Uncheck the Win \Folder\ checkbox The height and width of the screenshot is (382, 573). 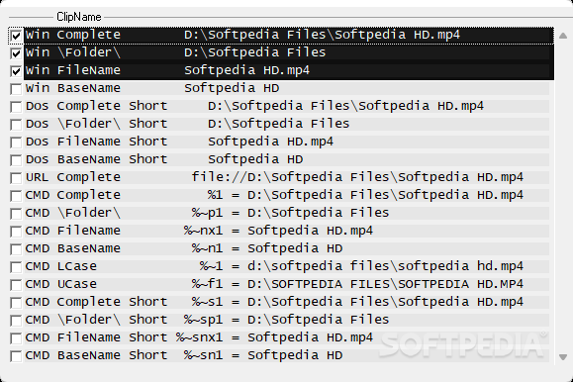[16, 53]
